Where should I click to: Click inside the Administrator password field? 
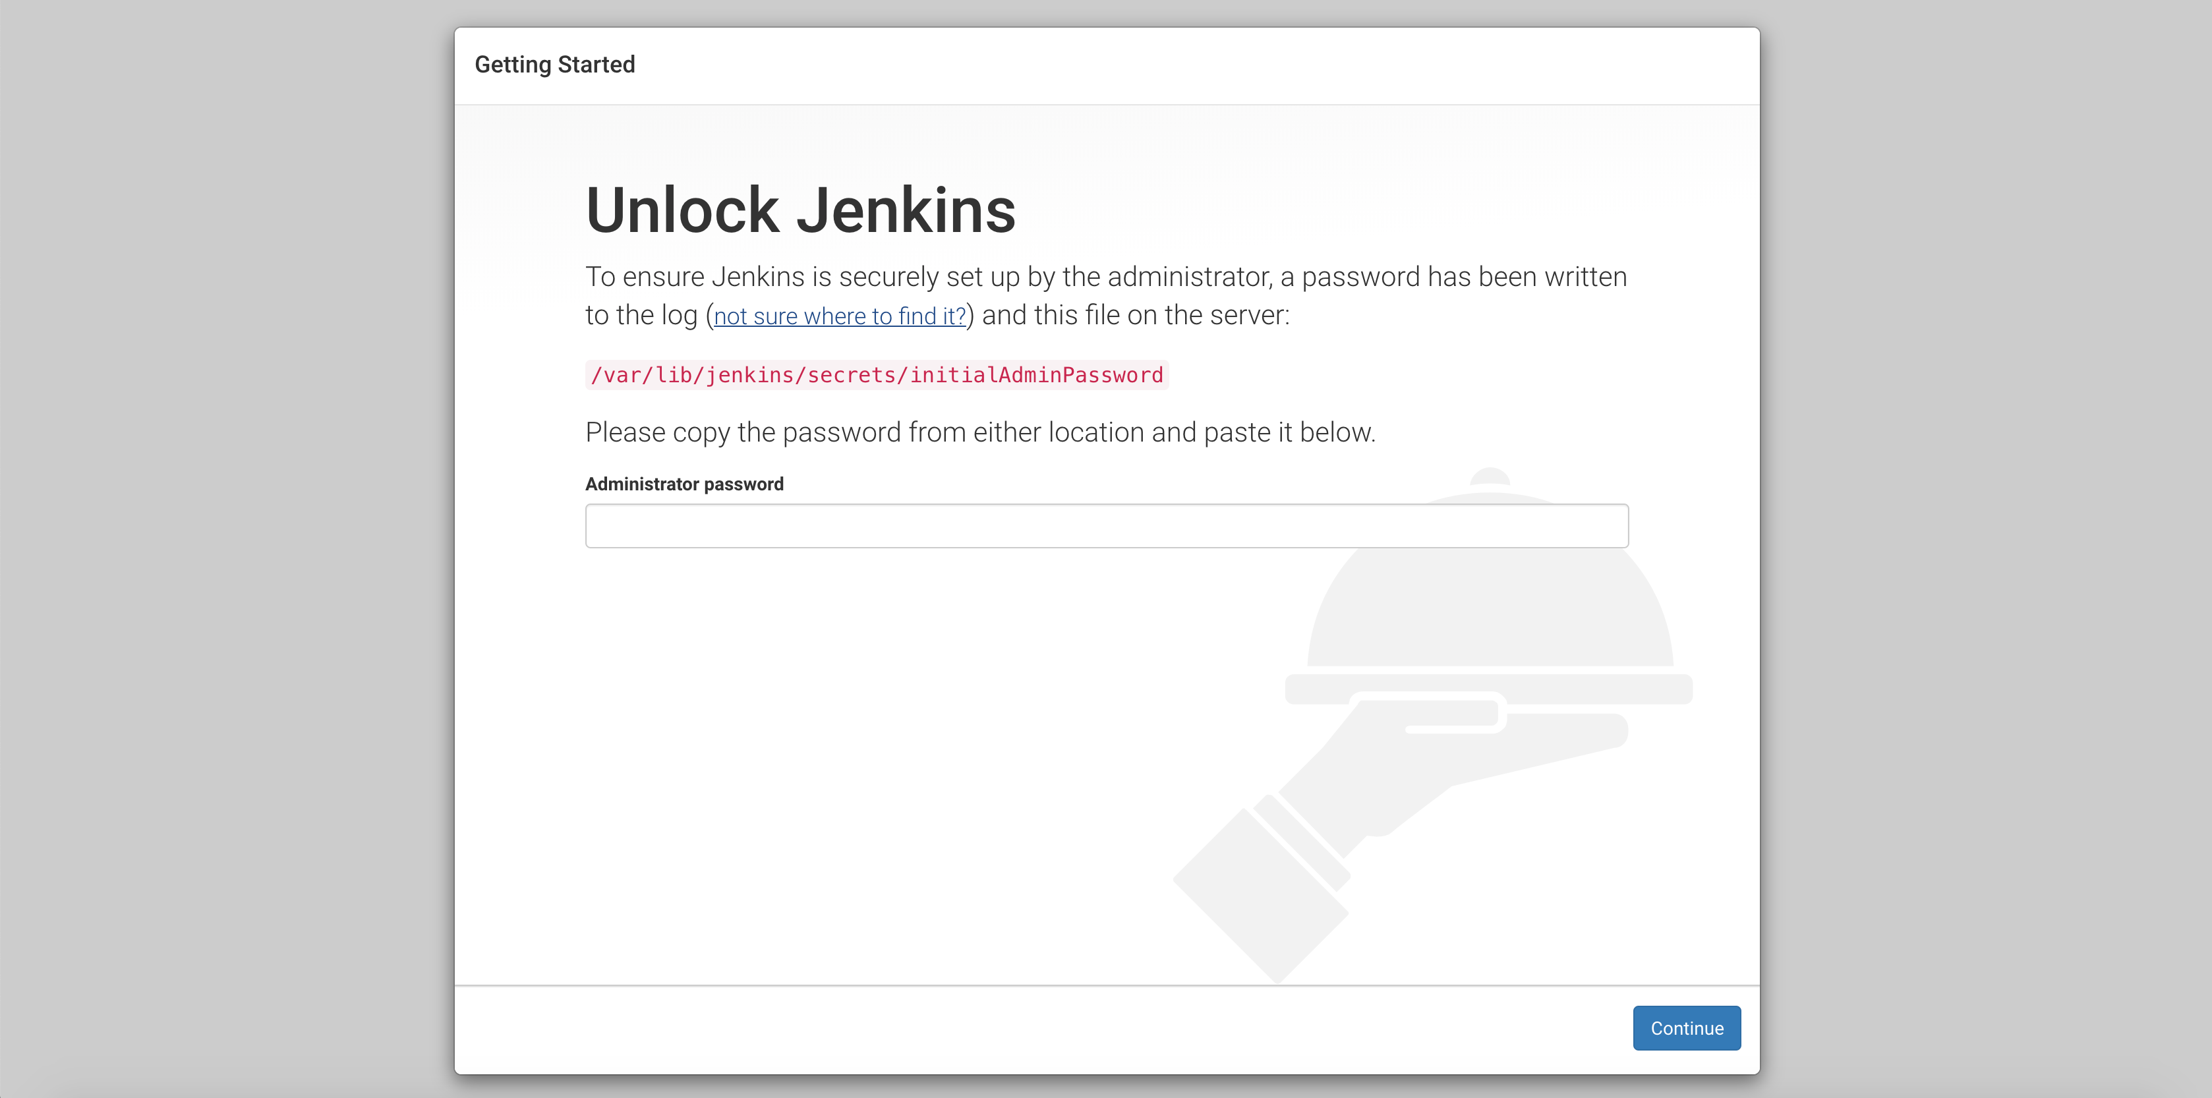pos(1105,525)
